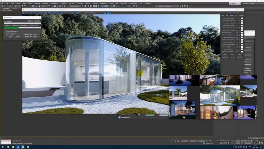264x149 pixels.
Task: Switch to the Stats tab
Action: tap(227, 15)
